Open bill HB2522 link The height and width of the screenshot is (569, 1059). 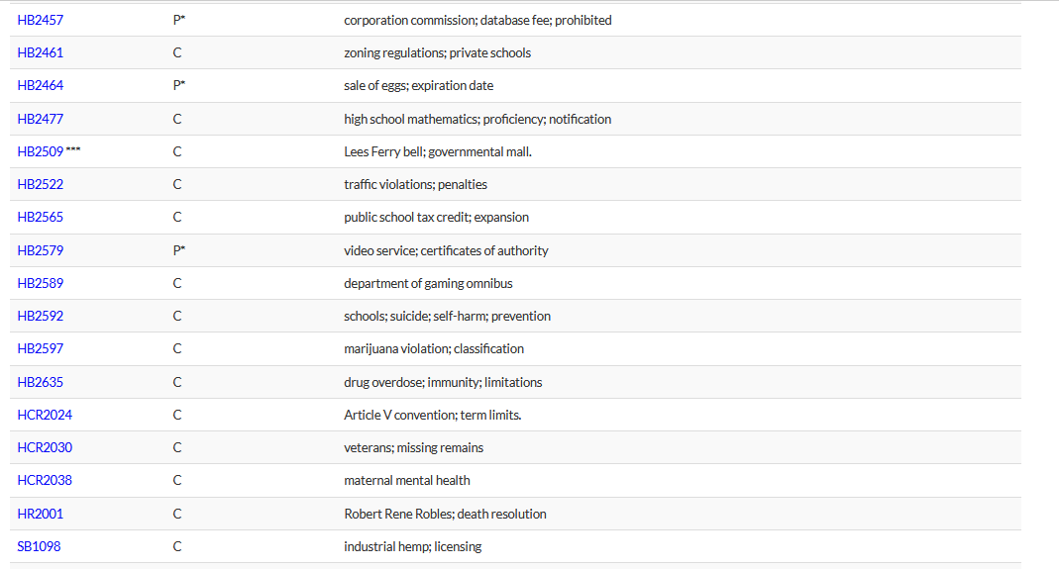click(40, 184)
